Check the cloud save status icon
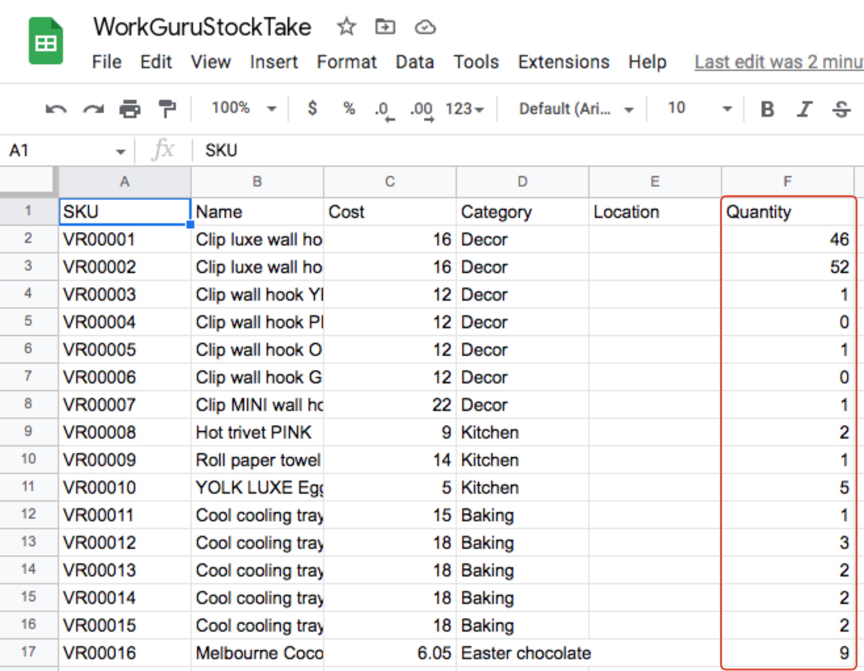 (x=425, y=27)
